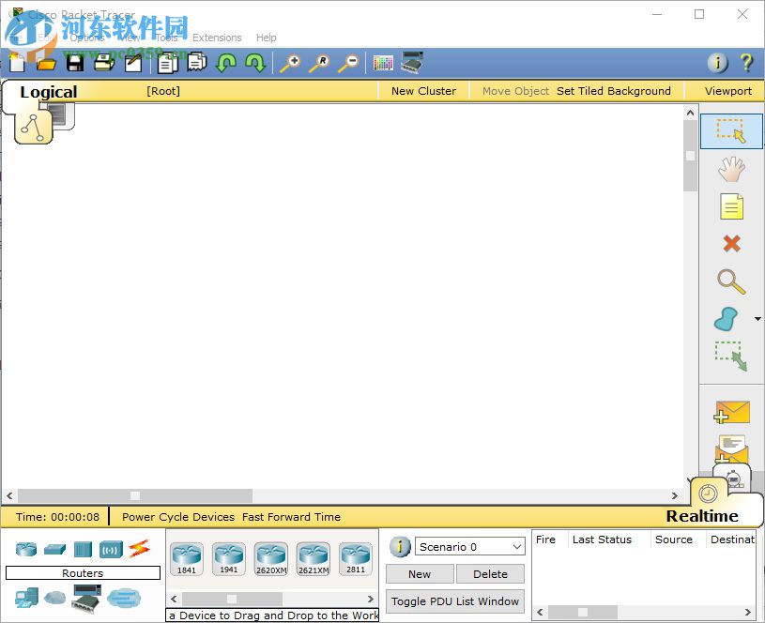The image size is (765, 623).
Task: Select the Place Note tool
Action: 731,206
